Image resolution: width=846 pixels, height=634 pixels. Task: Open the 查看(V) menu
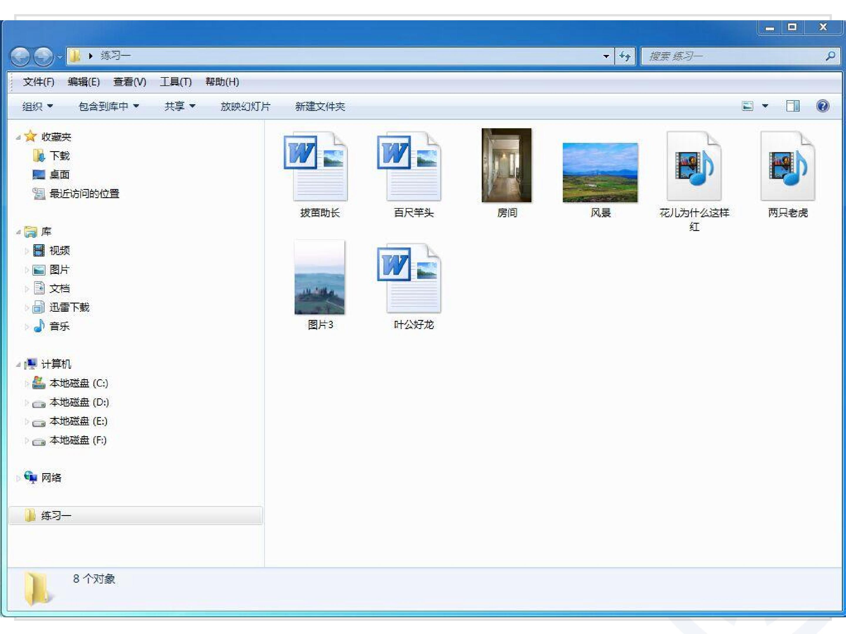(129, 82)
